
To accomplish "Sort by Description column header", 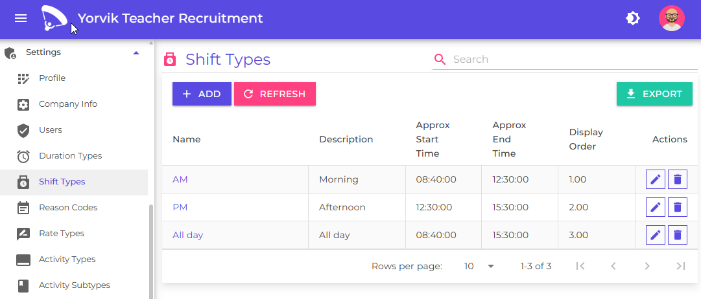I will click(x=346, y=139).
